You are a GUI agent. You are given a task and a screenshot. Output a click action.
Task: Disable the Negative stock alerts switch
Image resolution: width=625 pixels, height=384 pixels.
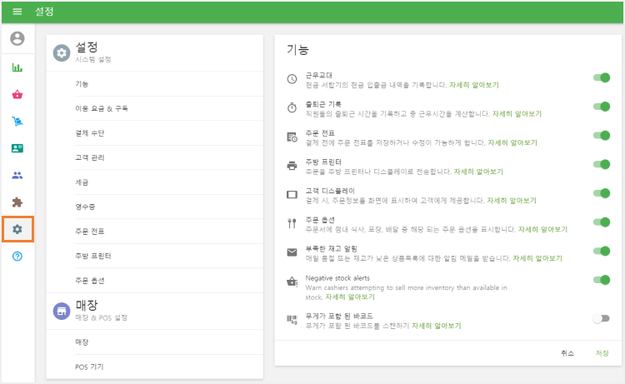[601, 280]
